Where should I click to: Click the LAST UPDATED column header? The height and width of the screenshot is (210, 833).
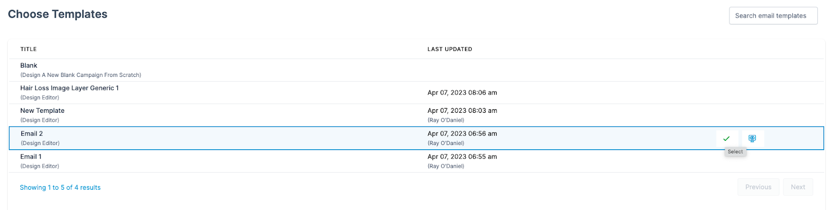(449, 49)
